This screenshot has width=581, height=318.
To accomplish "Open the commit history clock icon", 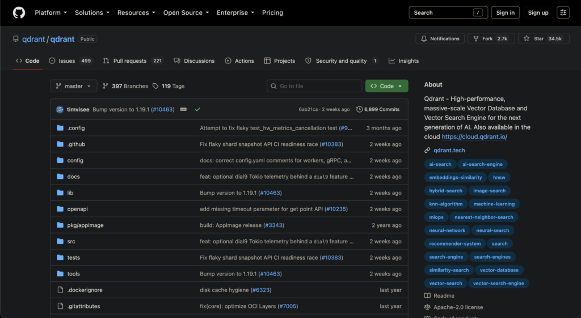I will tap(359, 109).
